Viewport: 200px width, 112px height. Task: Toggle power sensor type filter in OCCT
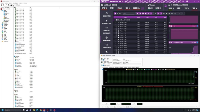point(161,14)
